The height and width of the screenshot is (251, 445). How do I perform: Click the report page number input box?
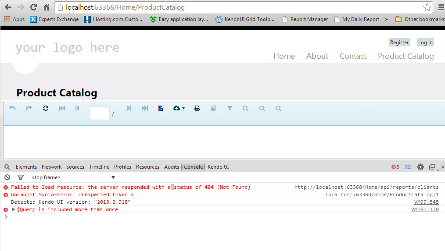point(100,113)
